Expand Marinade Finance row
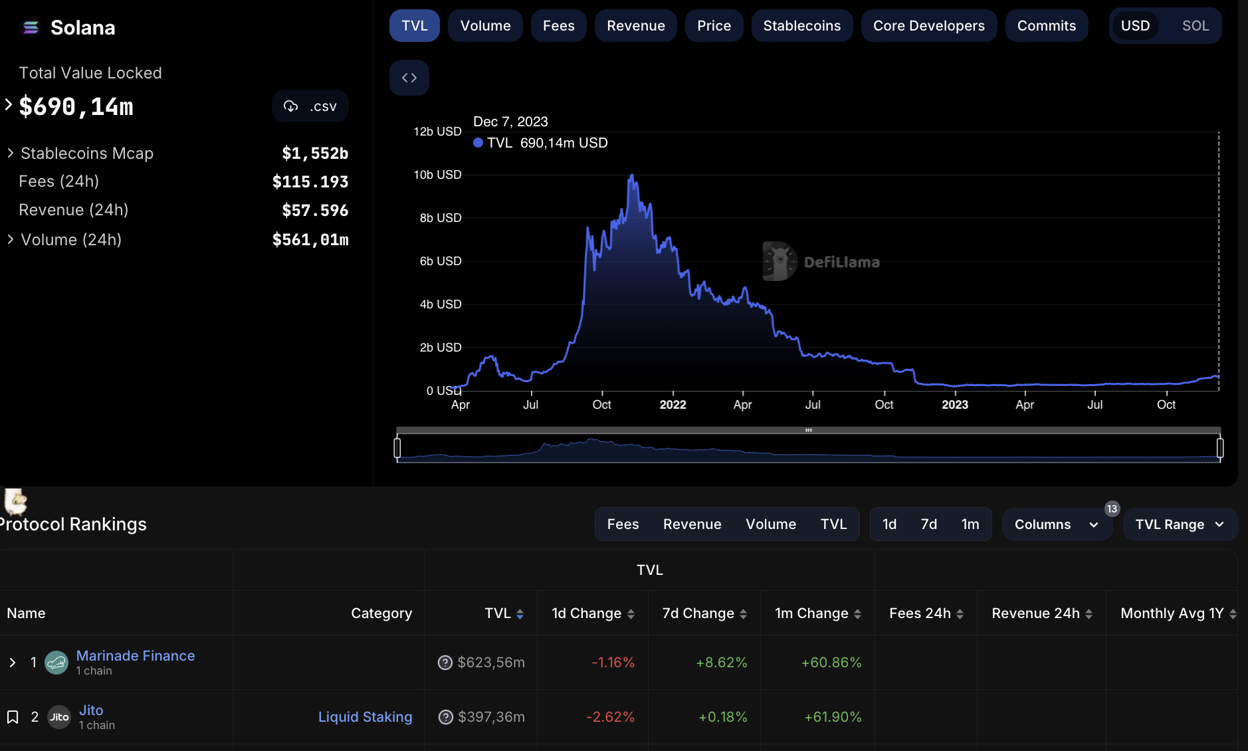Viewport: 1248px width, 751px height. click(x=13, y=663)
